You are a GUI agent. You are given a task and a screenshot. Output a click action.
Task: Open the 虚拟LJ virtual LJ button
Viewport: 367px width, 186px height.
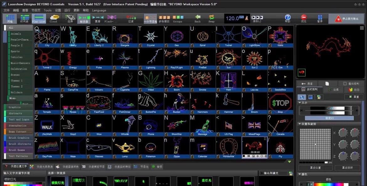[257, 19]
